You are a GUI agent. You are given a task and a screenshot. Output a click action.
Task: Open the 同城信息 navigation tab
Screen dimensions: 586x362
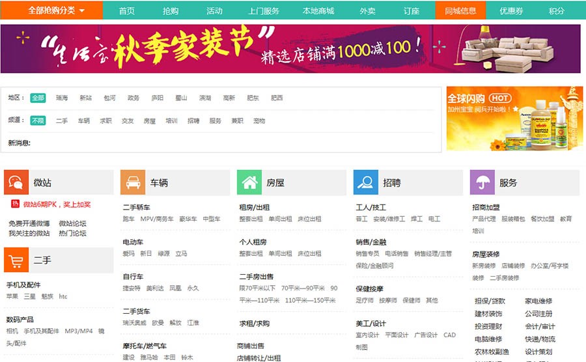click(x=460, y=10)
